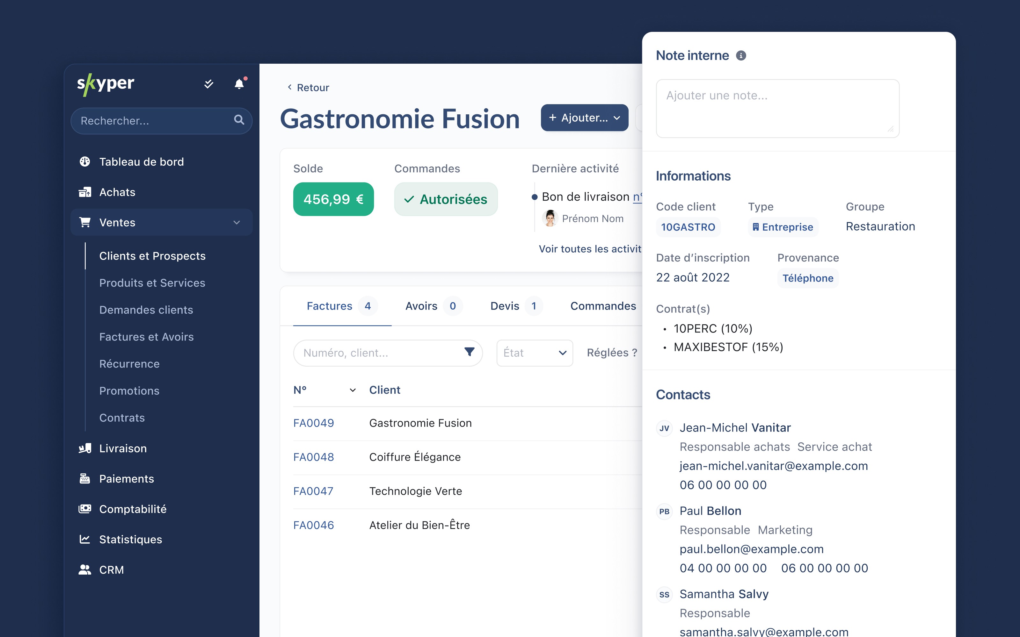1020x637 pixels.
Task: Click the 10GASTRO client code tag
Action: pyautogui.click(x=688, y=227)
